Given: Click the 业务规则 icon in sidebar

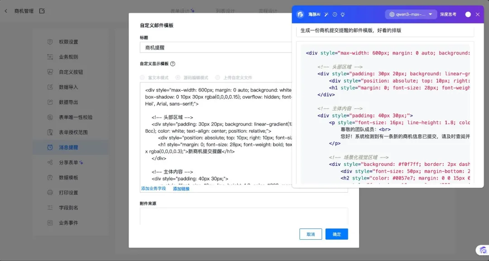Looking at the screenshot, I should click(50, 57).
